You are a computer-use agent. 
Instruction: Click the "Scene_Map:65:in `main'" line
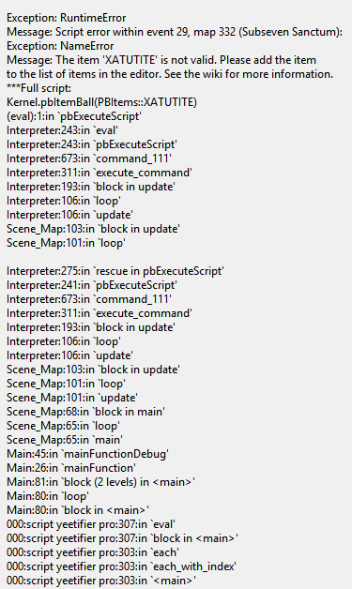(65, 440)
